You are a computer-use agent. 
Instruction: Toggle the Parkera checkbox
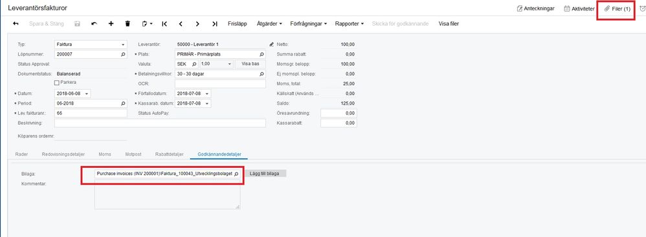57,83
